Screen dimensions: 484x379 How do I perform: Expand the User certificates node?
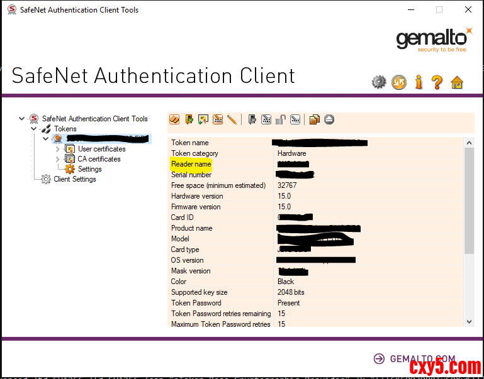click(x=58, y=149)
